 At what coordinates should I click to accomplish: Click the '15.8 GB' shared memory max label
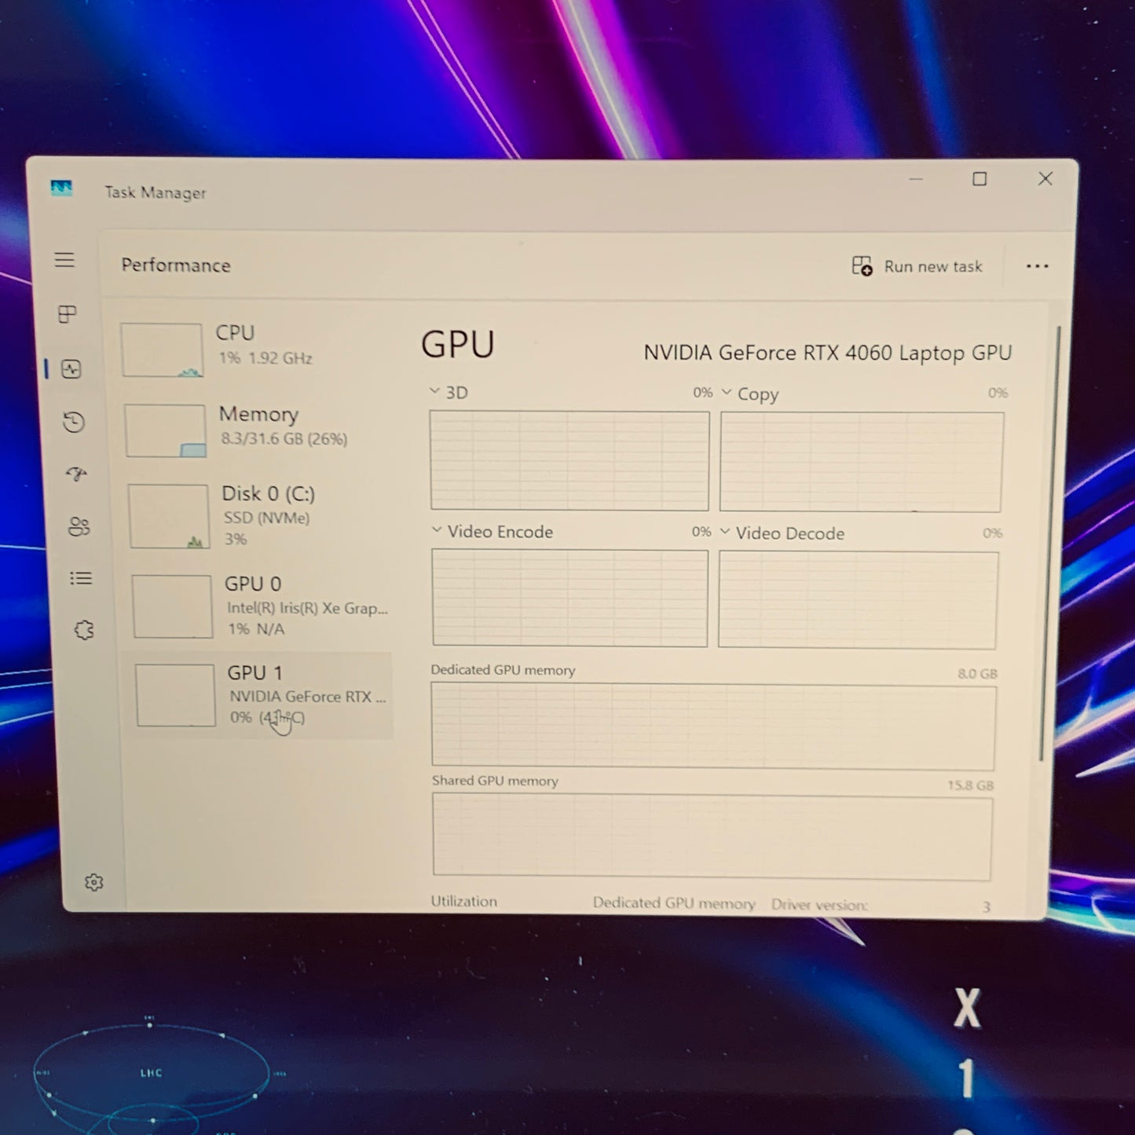pyautogui.click(x=970, y=785)
